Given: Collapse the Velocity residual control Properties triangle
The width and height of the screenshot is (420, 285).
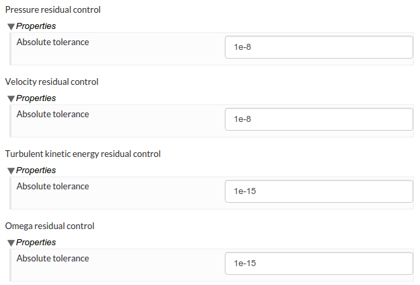Looking at the screenshot, I should tap(11, 98).
